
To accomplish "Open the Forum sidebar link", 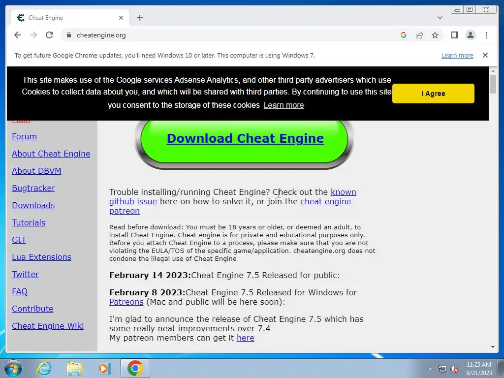I will pos(25,136).
